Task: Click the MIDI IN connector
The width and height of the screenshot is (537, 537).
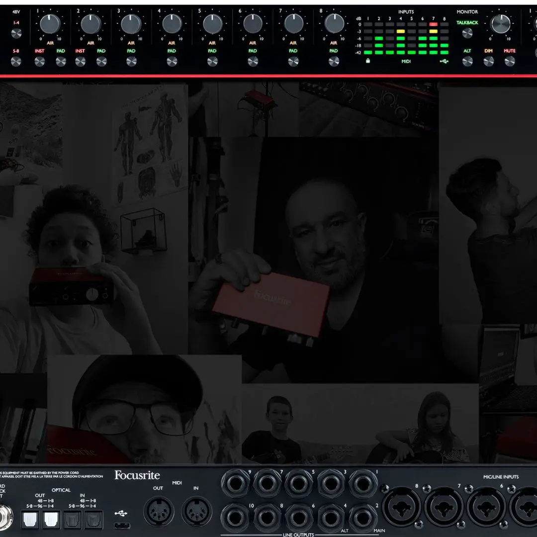Action: [197, 512]
